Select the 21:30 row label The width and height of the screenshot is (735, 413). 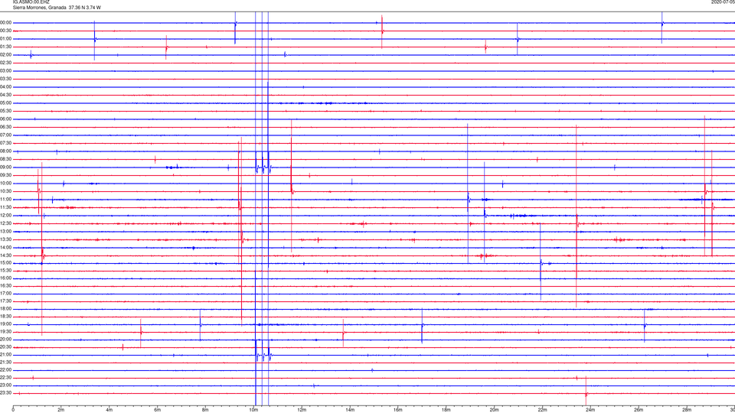[x=6, y=363]
